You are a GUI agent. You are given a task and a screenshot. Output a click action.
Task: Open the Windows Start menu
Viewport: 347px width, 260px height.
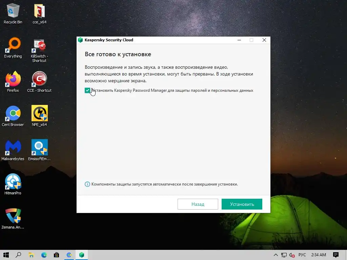pyautogui.click(x=6, y=255)
